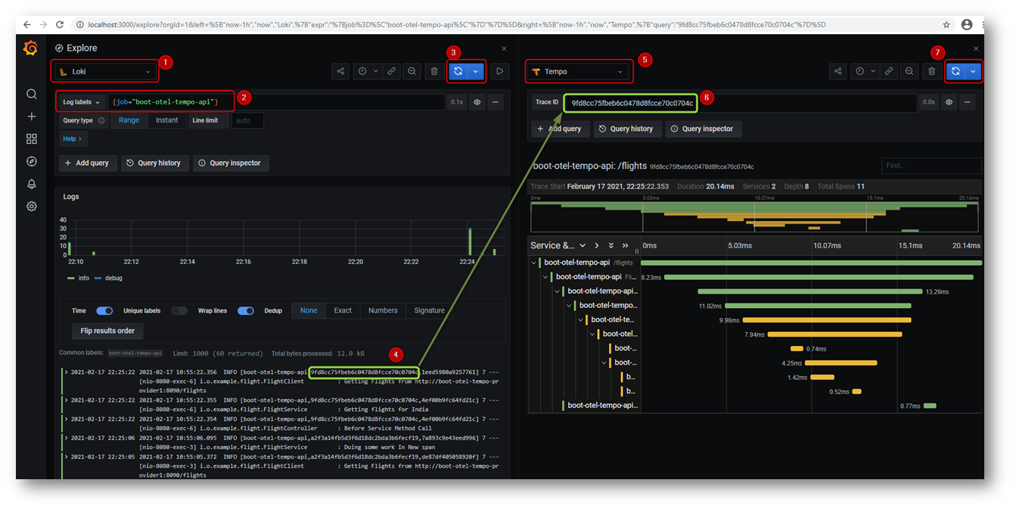Screen dimensions: 1016x511
Task: Hide Loki query response with eye icon
Action: [x=477, y=101]
